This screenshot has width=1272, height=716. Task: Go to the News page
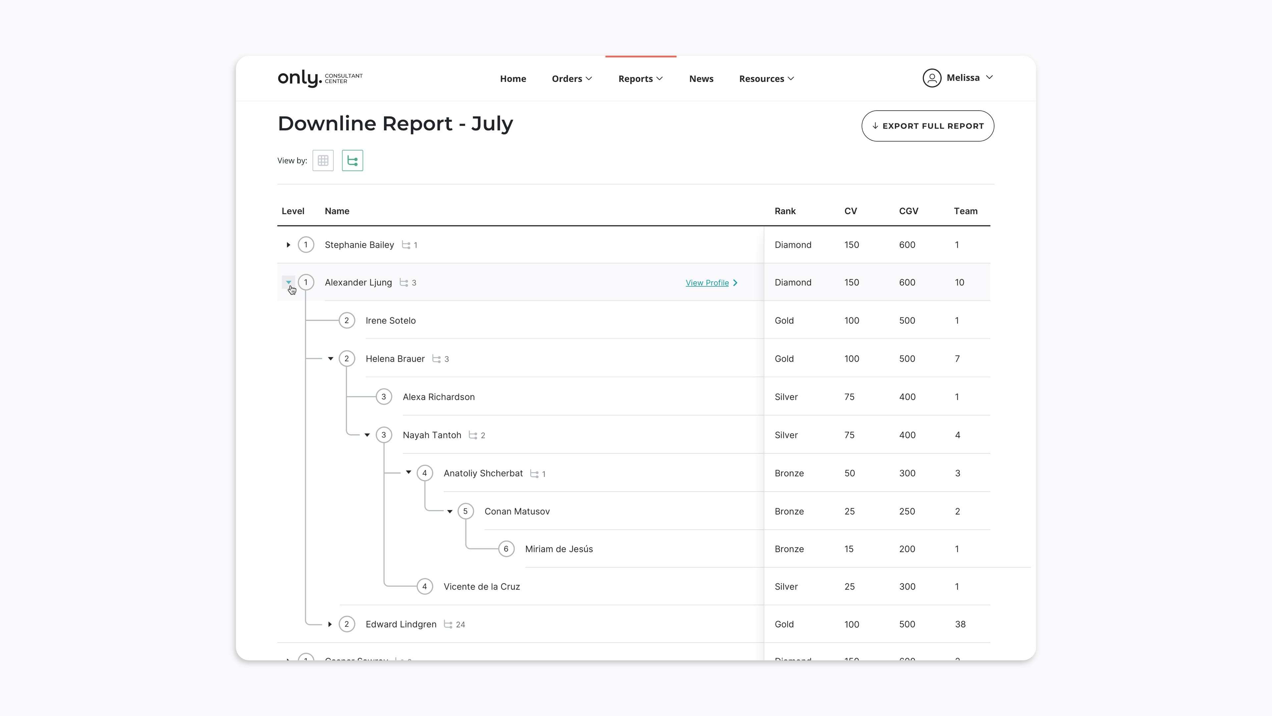point(701,79)
